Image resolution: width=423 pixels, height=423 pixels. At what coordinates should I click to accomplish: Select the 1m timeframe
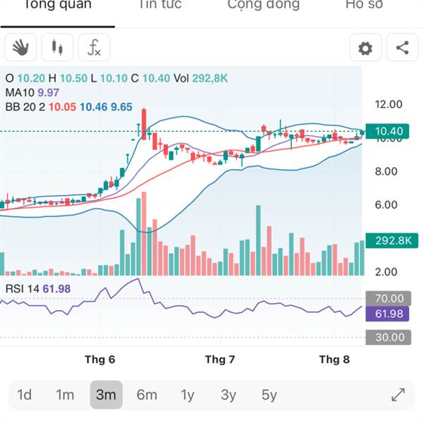click(x=65, y=395)
